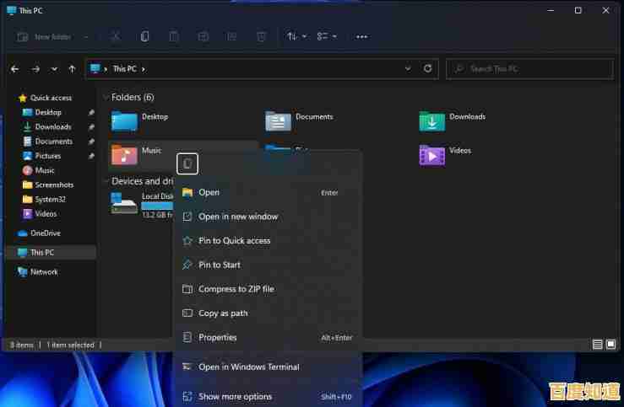Click the copy icon atop the context menu

pyautogui.click(x=187, y=163)
